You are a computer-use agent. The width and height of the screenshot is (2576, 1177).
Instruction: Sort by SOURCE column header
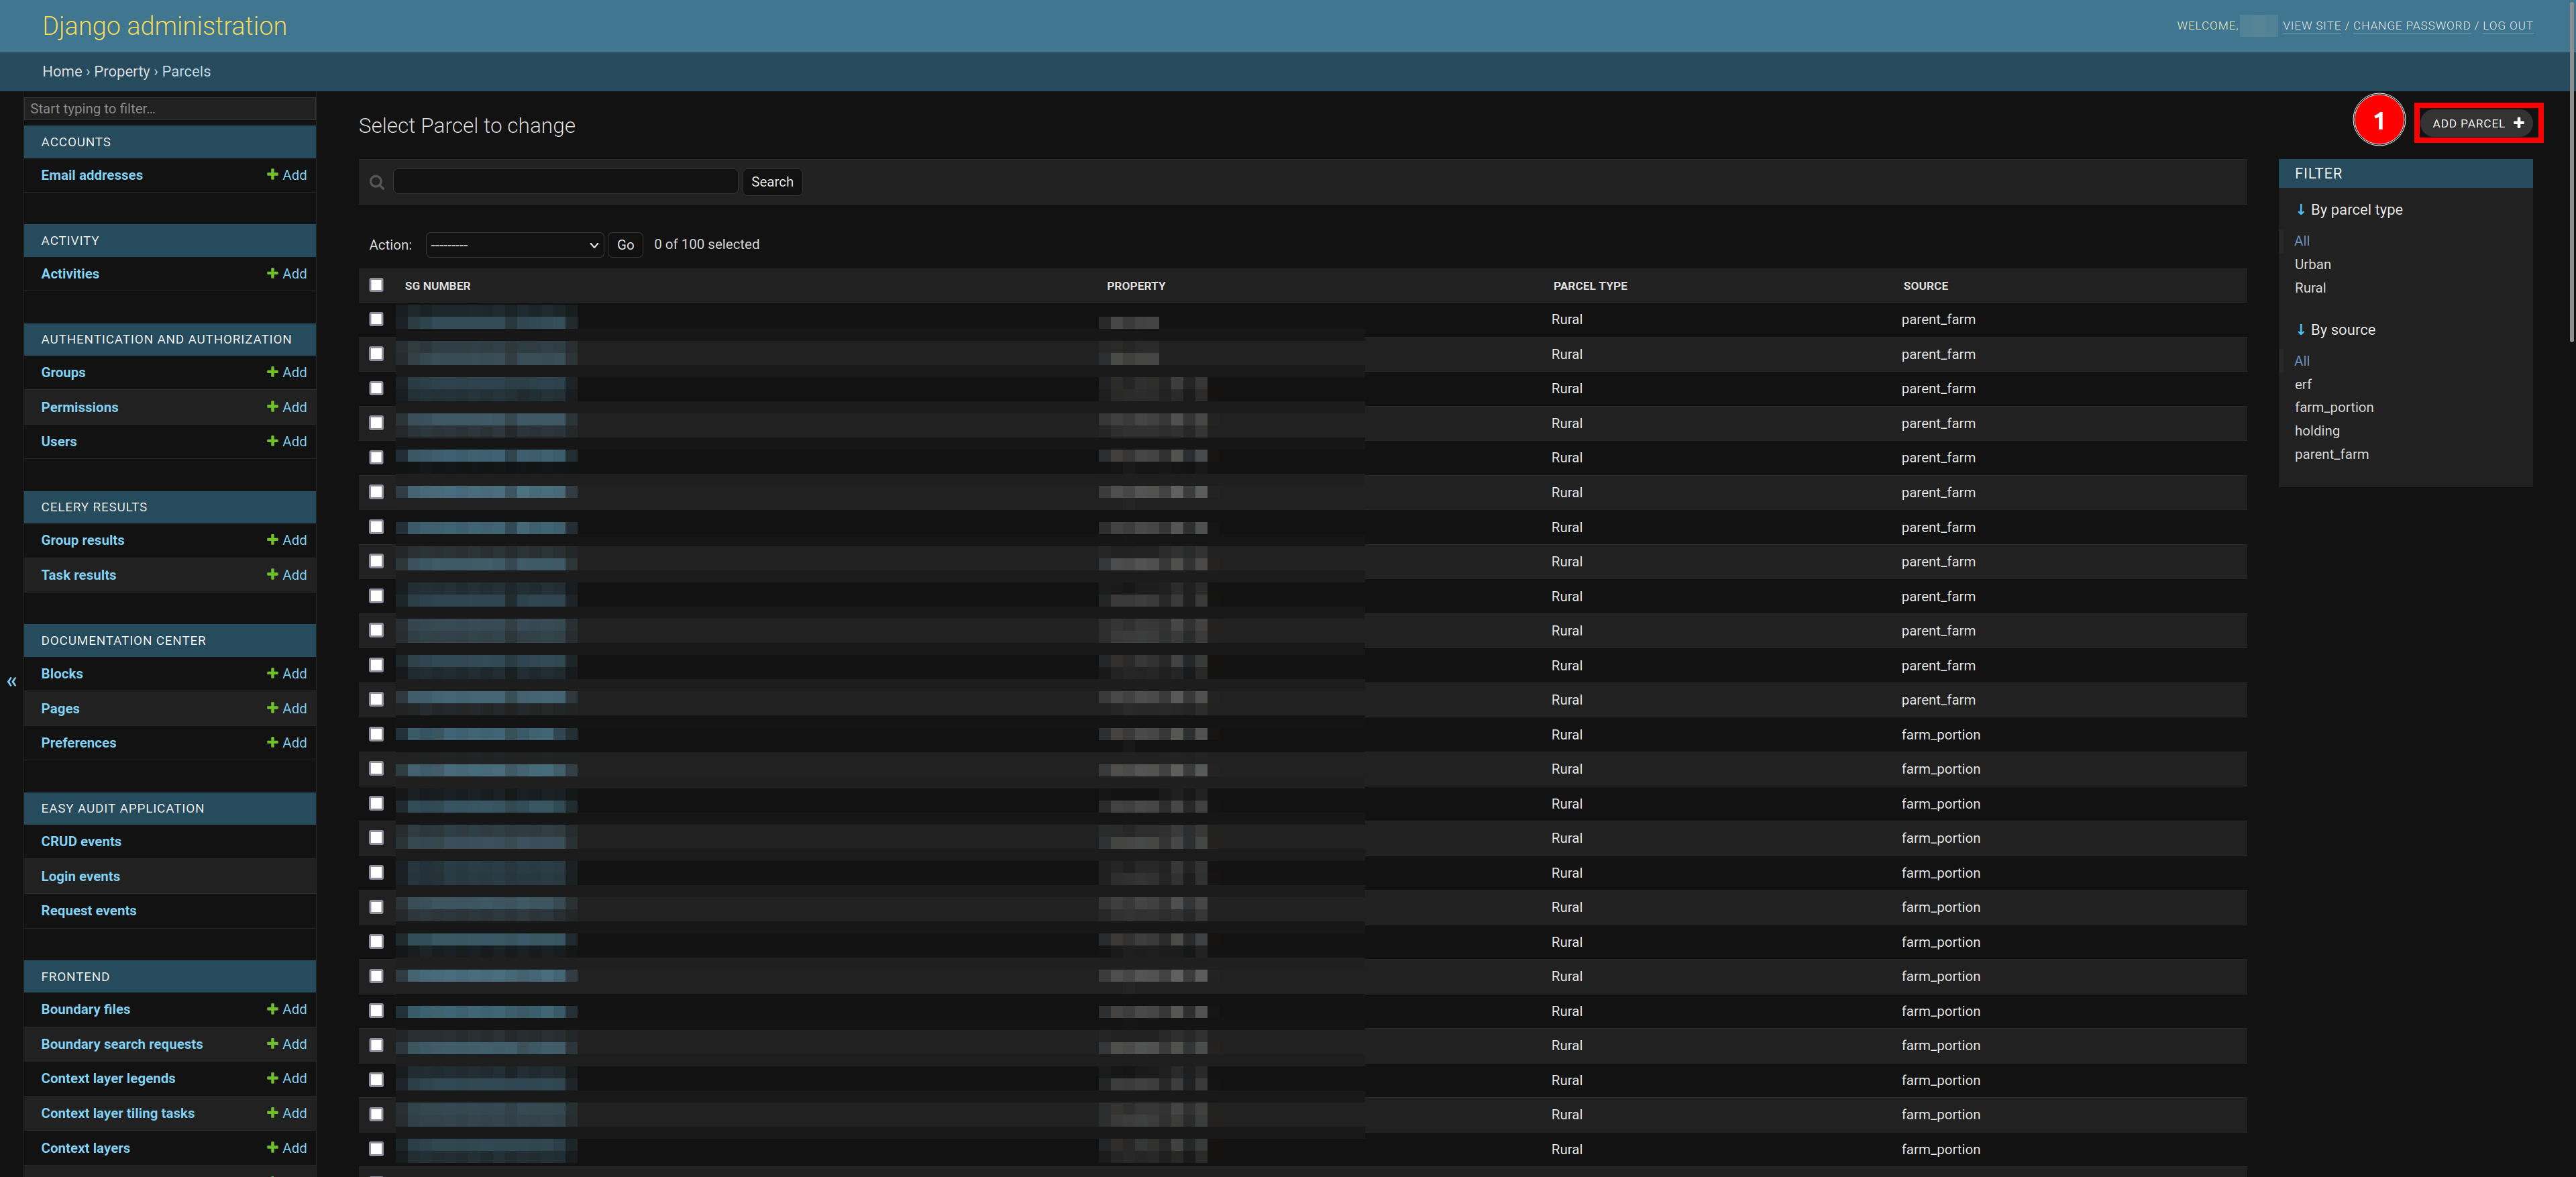1925,286
